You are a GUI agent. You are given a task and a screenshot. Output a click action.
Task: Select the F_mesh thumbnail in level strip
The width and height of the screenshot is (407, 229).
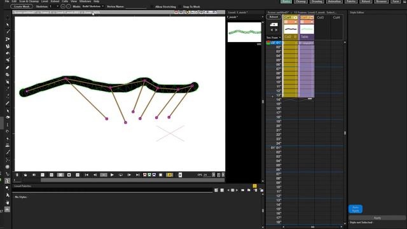click(244, 32)
